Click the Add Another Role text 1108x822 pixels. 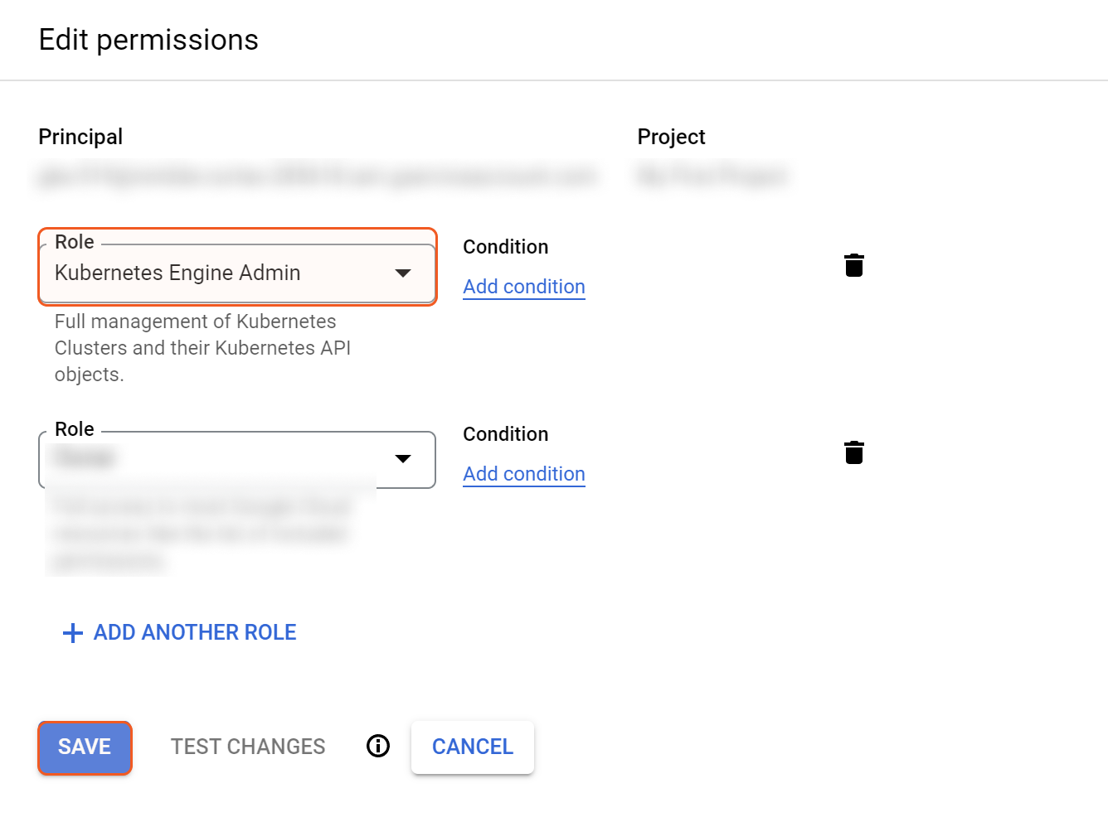pyautogui.click(x=195, y=632)
